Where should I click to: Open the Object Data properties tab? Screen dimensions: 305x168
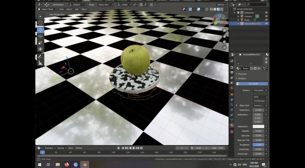click(232, 120)
